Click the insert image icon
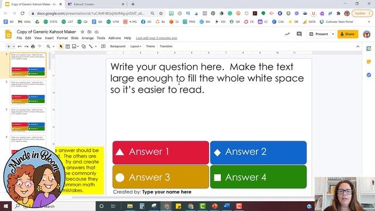Viewport: 375px width, 211px height. coord(74,46)
